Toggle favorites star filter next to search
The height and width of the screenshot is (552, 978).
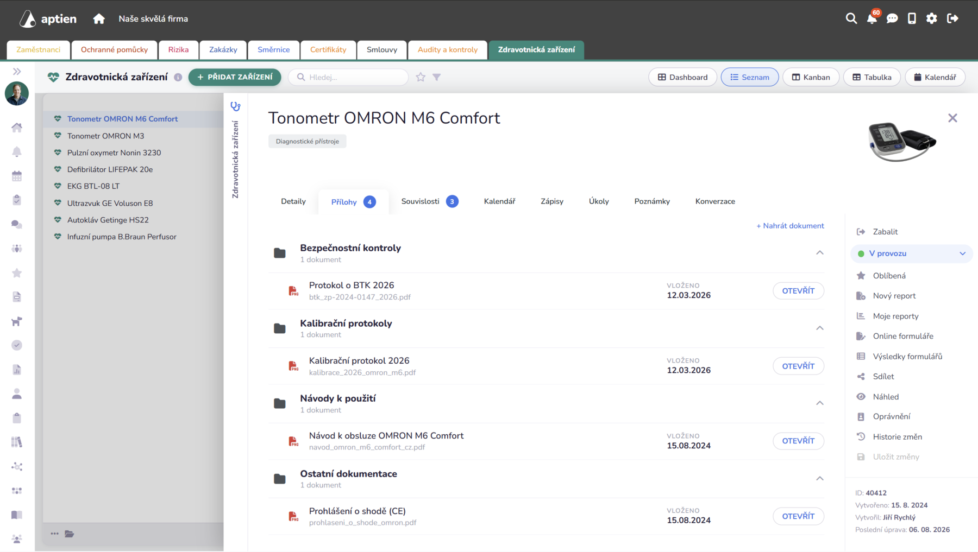point(421,77)
